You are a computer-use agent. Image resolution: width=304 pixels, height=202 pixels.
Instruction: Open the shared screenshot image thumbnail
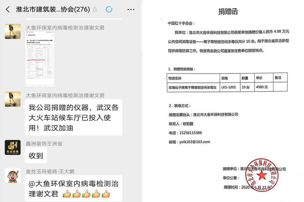click(x=40, y=59)
